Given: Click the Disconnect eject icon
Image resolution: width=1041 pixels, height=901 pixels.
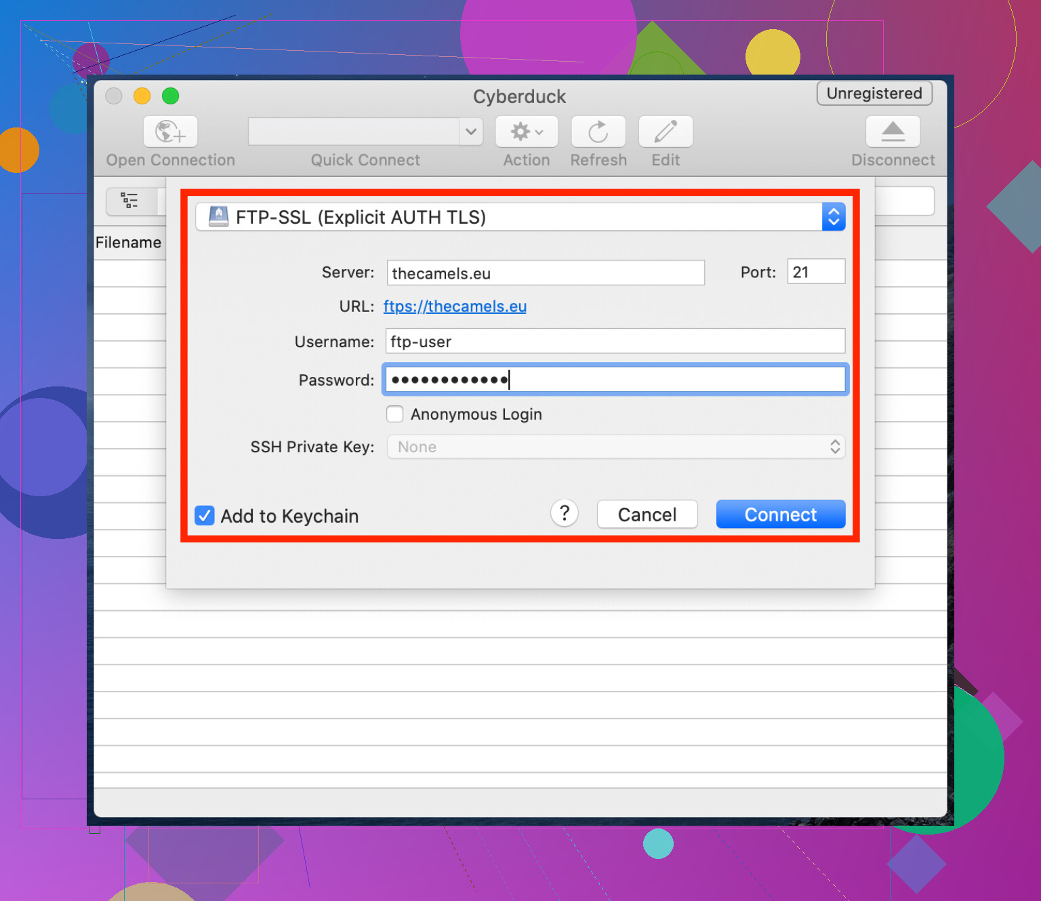Looking at the screenshot, I should click(x=893, y=132).
